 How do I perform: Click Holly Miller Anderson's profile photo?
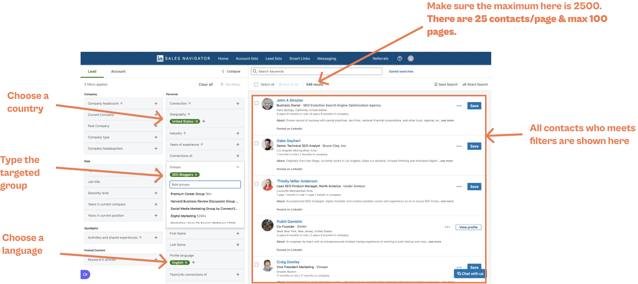(x=267, y=185)
